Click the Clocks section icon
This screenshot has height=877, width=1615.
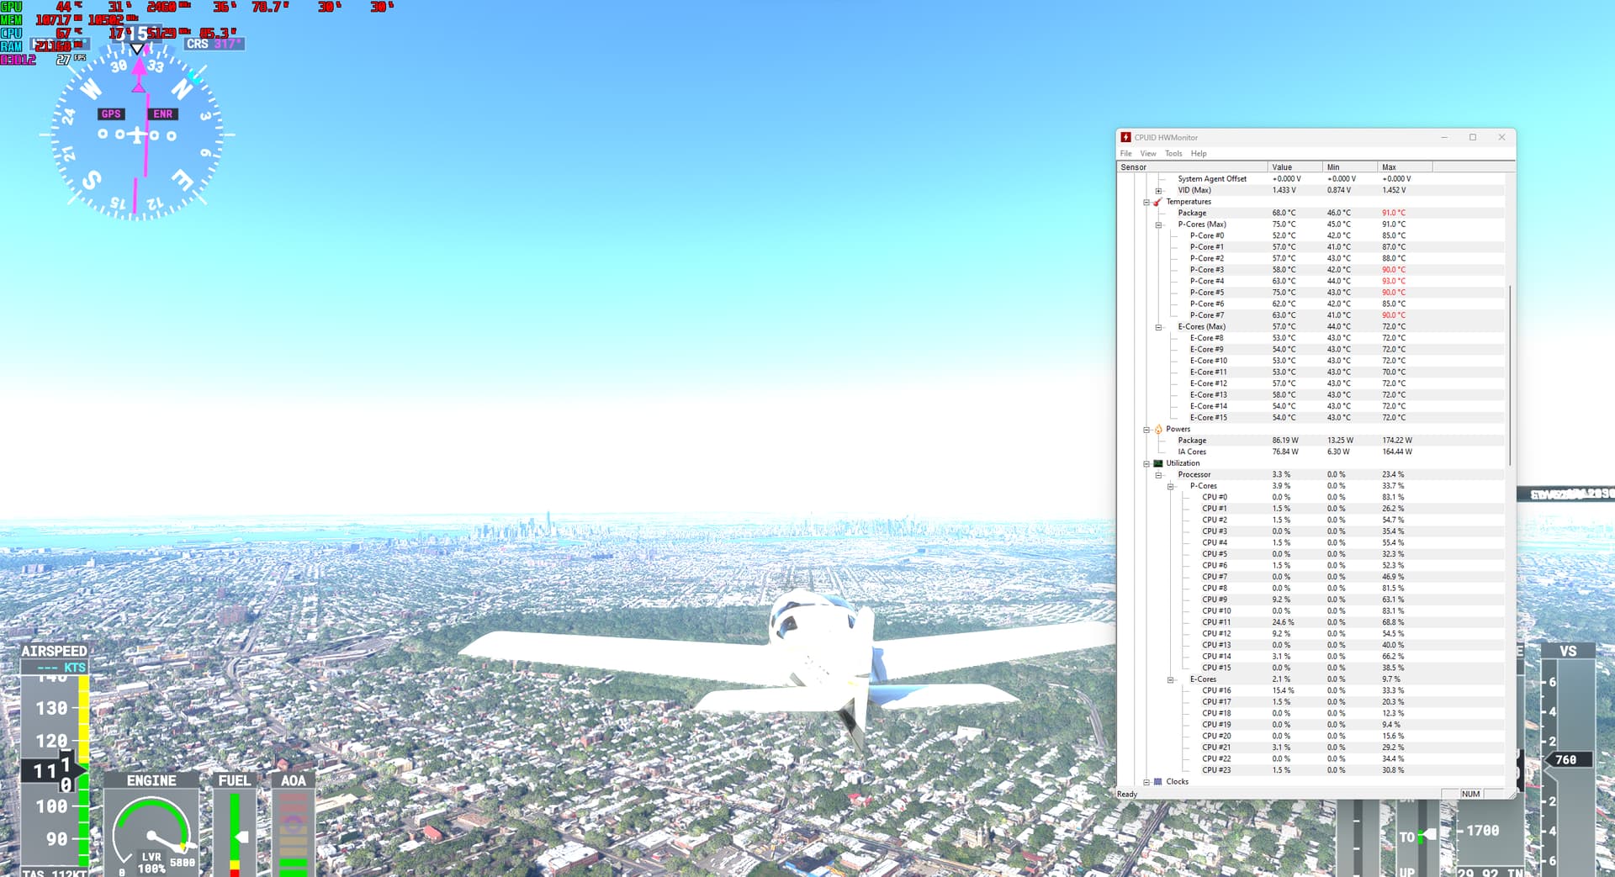click(x=1157, y=781)
